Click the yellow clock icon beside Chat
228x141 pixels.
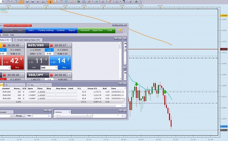point(120,30)
